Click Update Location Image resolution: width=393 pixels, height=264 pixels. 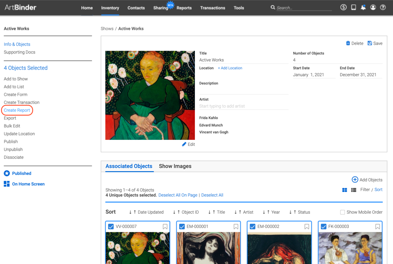pos(19,134)
